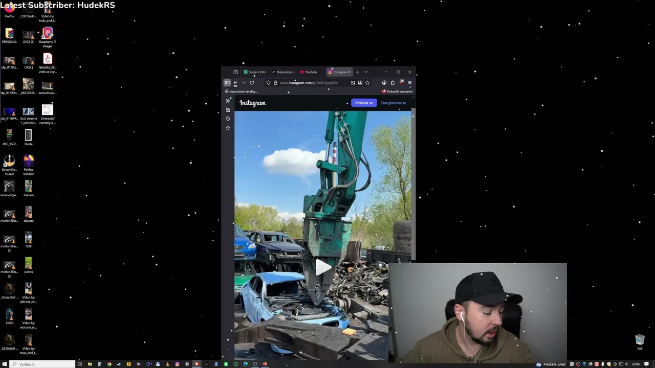This screenshot has width=655, height=368.
Task: Open Steam from the taskbar
Action: click(119, 364)
